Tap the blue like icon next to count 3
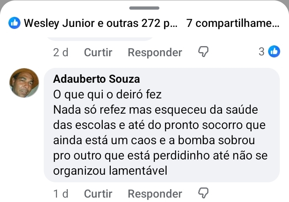This screenshot has width=289, height=202. coord(274,51)
